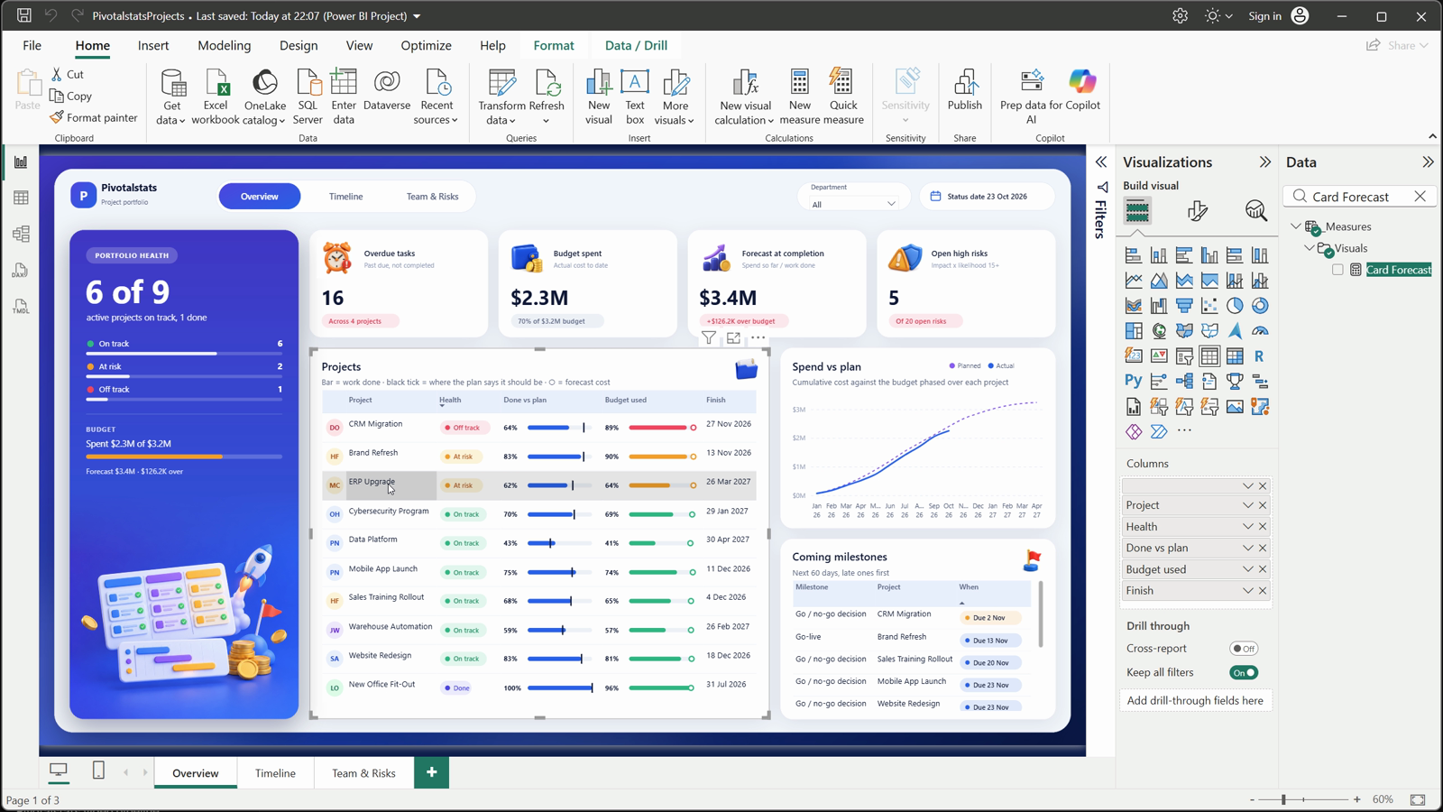The image size is (1443, 812).
Task: Select the Python visual icon
Action: click(x=1134, y=382)
